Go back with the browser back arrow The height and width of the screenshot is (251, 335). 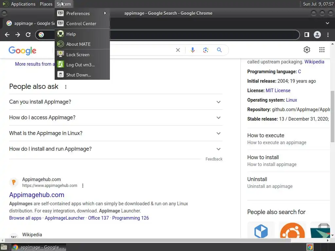7,35
